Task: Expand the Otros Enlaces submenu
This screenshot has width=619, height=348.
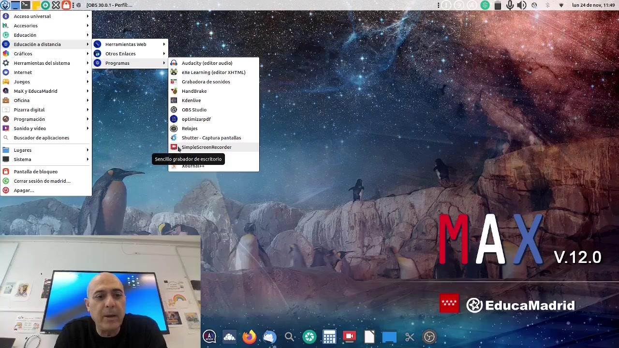Action: point(130,54)
